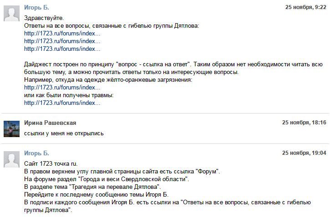The height and width of the screenshot is (217, 330).
Task: Open Игорь Б. name link in first post
Action: coord(36,7)
